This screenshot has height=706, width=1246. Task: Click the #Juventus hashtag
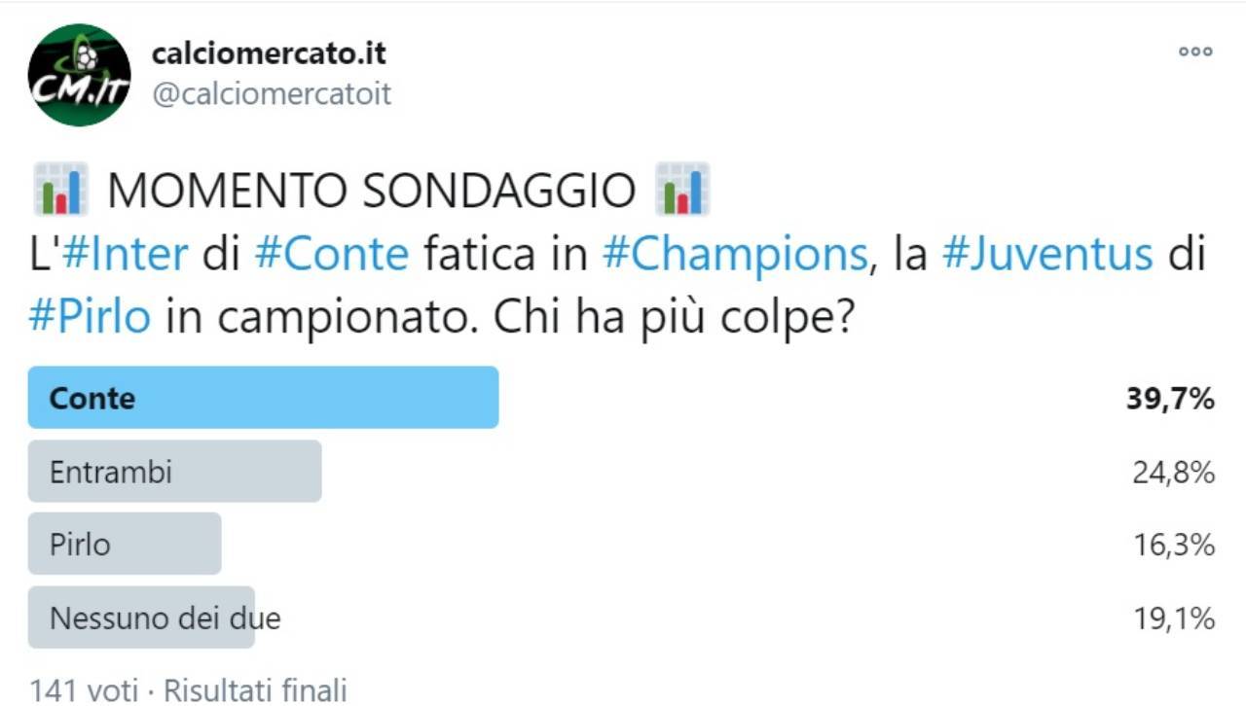[1047, 255]
